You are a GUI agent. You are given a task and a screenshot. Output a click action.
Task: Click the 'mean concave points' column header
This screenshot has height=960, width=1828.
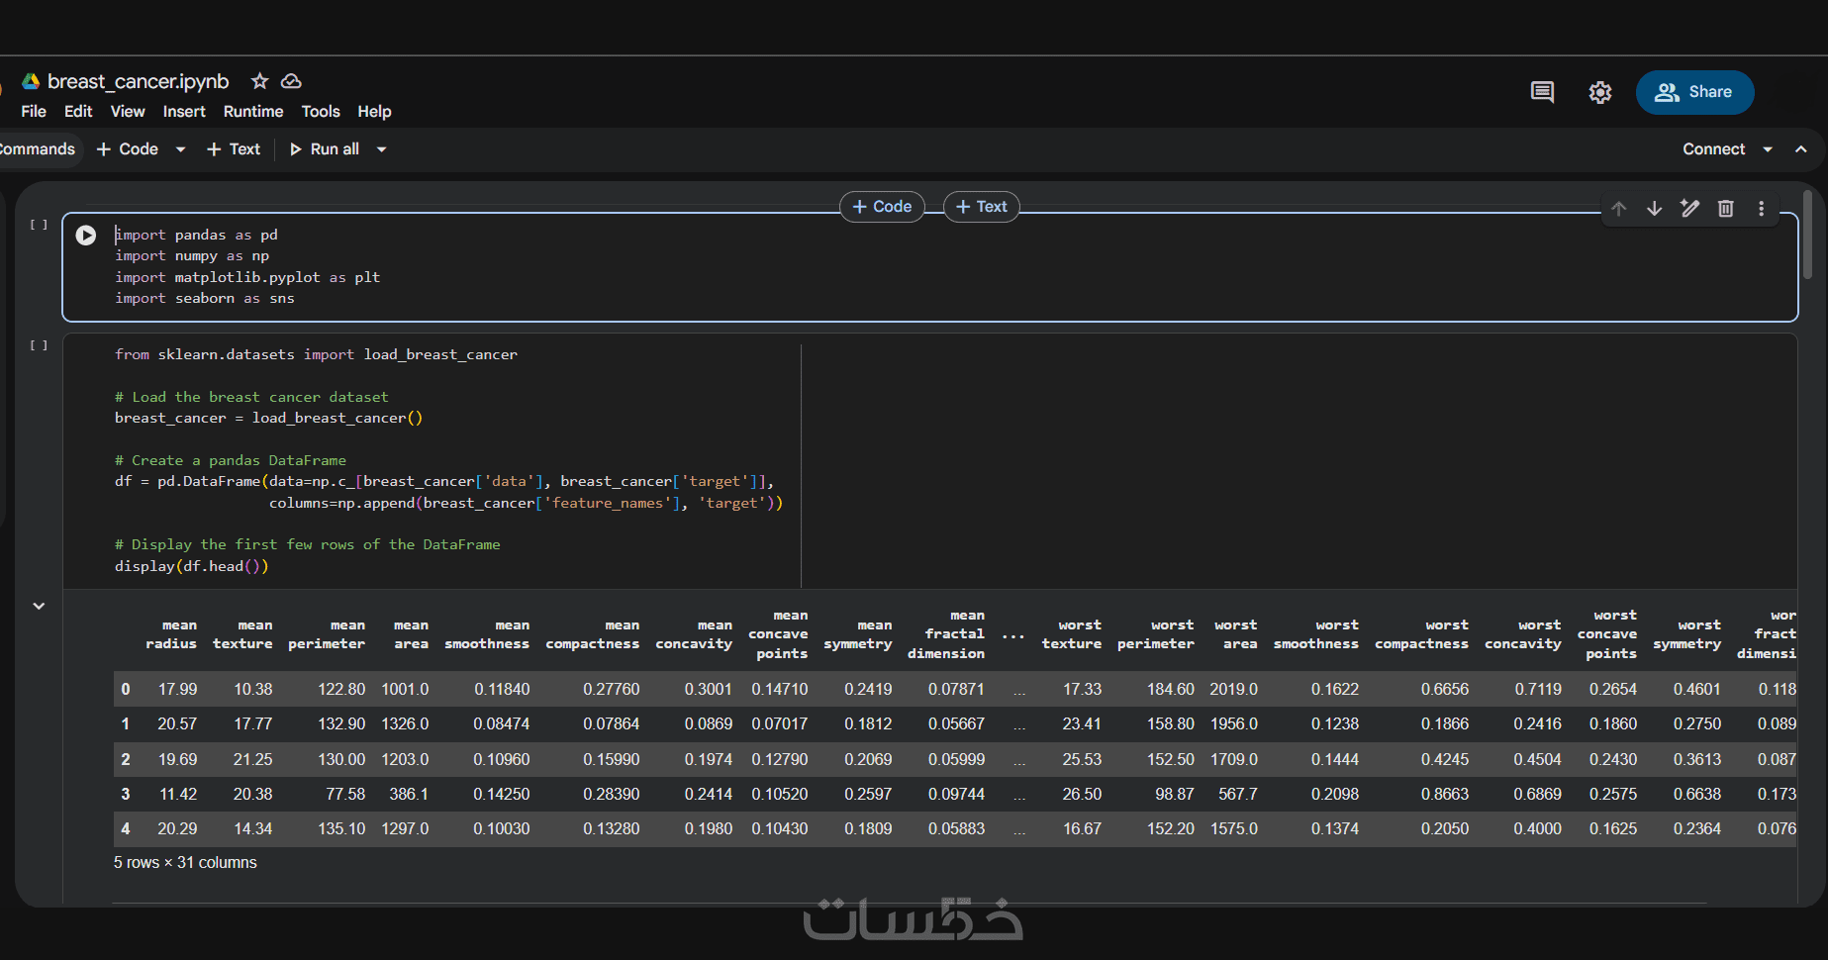778,634
